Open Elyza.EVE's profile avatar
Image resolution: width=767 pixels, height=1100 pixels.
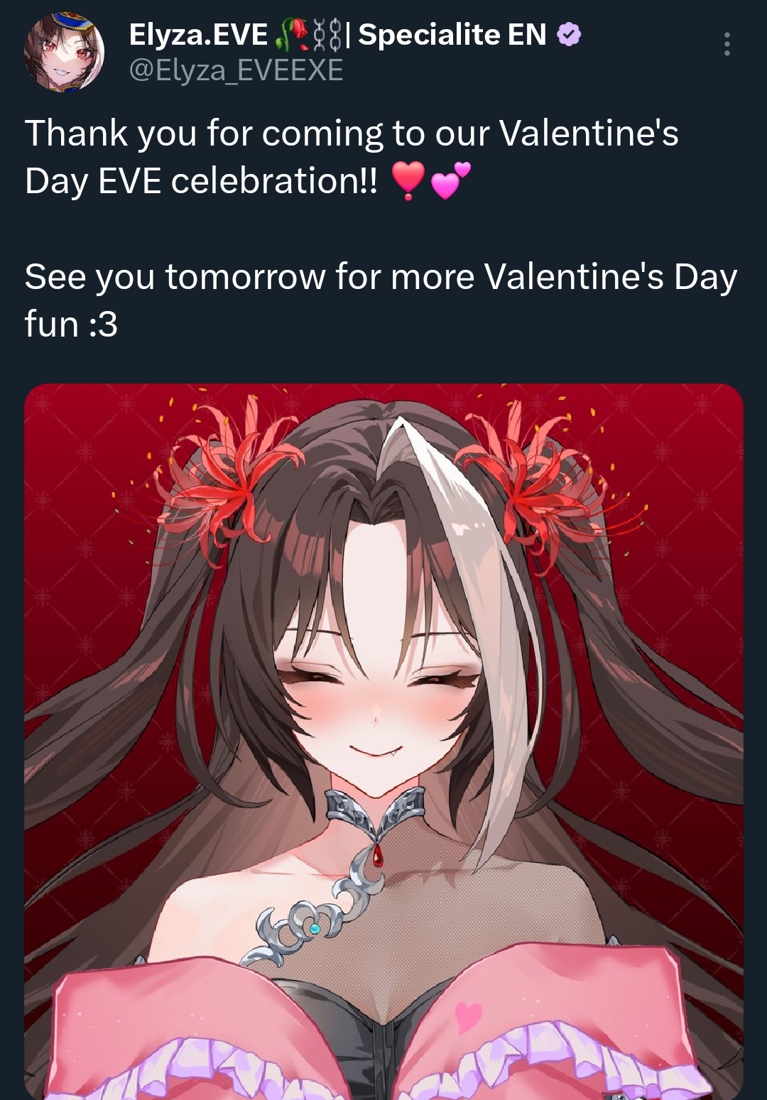[64, 51]
